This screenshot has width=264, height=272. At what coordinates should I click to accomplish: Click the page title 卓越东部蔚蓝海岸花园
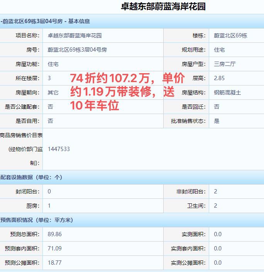pyautogui.click(x=163, y=7)
